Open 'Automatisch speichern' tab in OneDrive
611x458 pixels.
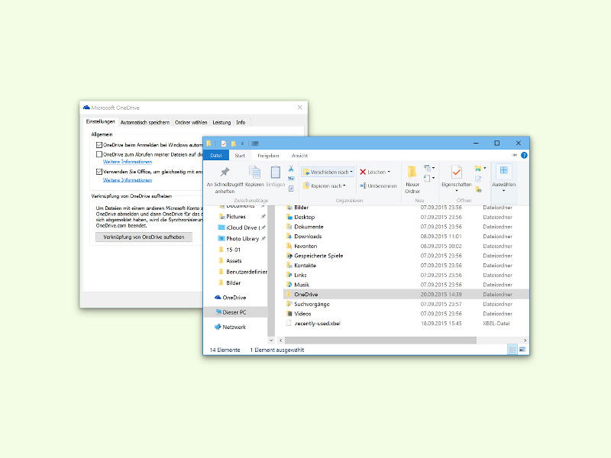click(144, 122)
